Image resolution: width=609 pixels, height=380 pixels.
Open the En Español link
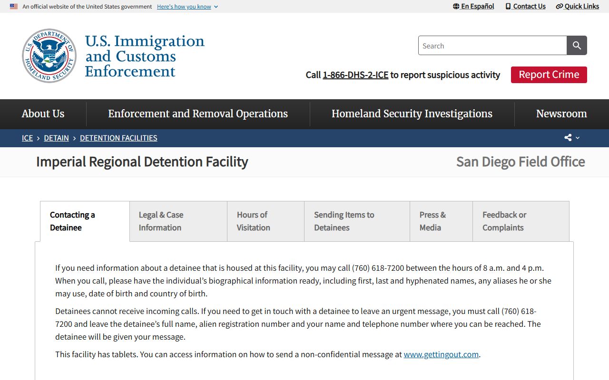tap(473, 6)
